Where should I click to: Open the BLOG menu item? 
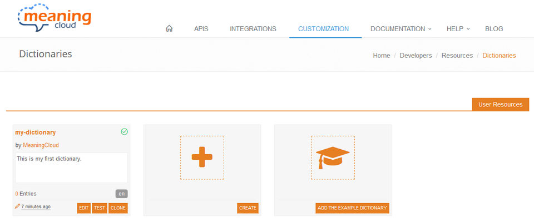[494, 29]
